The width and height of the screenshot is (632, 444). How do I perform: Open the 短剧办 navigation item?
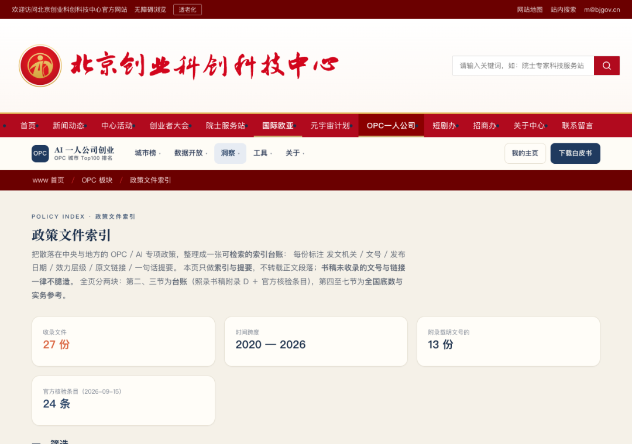(444, 126)
